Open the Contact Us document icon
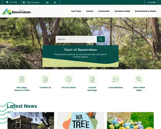 tap(45, 79)
